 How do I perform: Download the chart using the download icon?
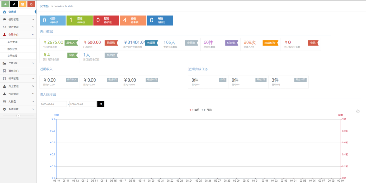click(x=358, y=111)
